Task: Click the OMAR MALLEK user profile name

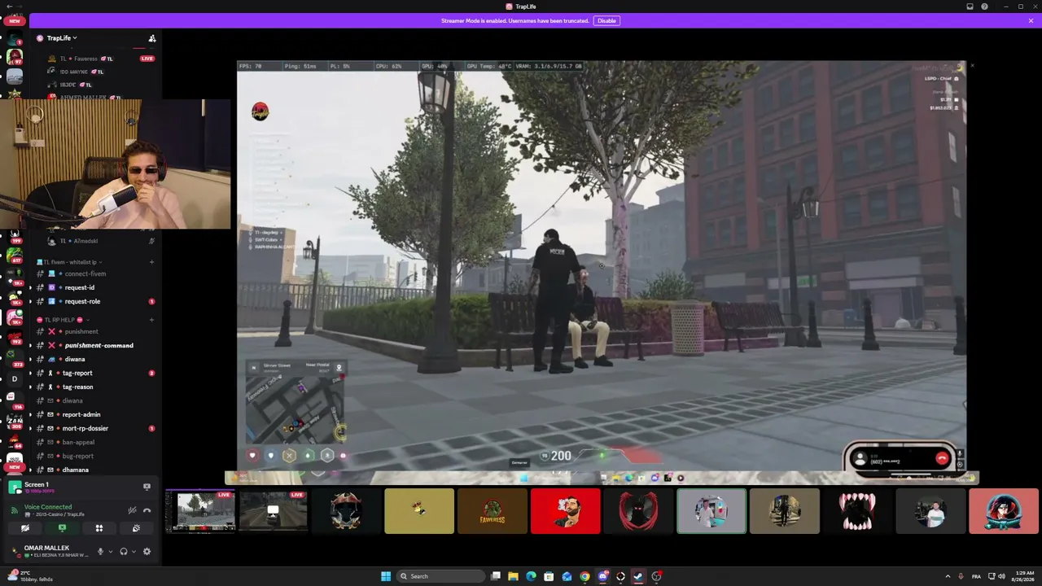Action: 46,548
